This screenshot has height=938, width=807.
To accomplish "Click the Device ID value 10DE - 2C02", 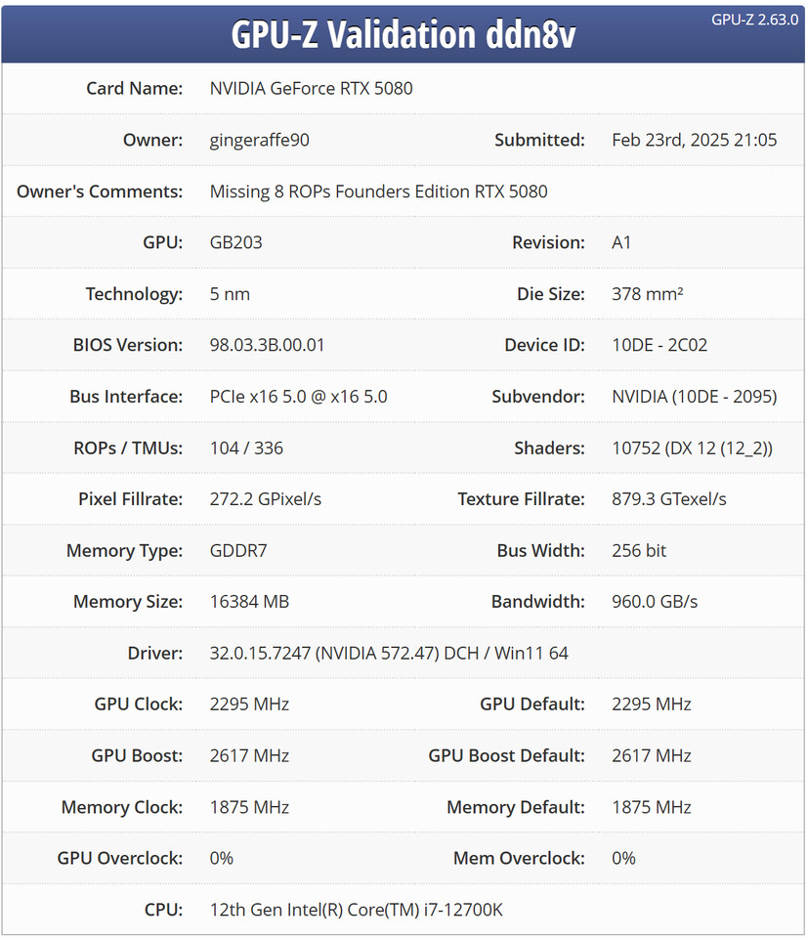I will tap(659, 345).
